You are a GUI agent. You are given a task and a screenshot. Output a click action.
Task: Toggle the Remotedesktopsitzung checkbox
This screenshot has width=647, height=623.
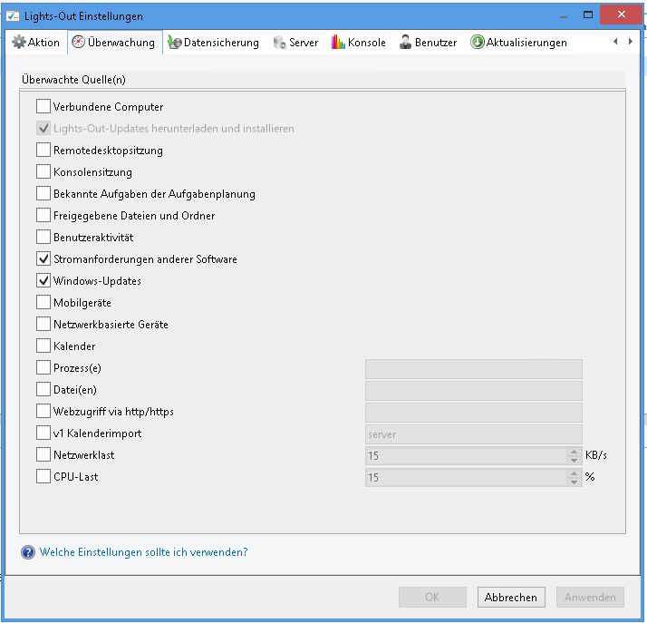pos(43,151)
